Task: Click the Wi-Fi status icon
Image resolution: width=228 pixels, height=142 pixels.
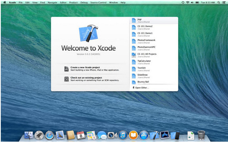Action: point(188,2)
